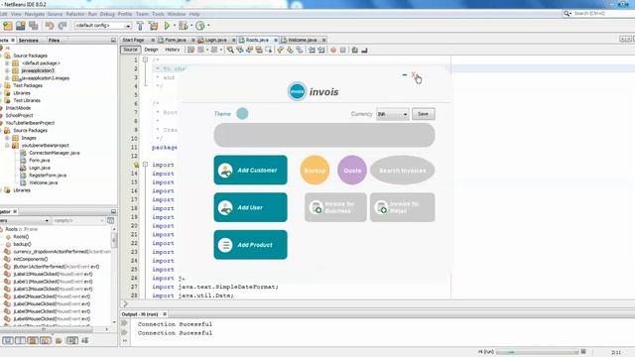Switch to the Start Page tab
The width and height of the screenshot is (635, 357).
tap(133, 40)
